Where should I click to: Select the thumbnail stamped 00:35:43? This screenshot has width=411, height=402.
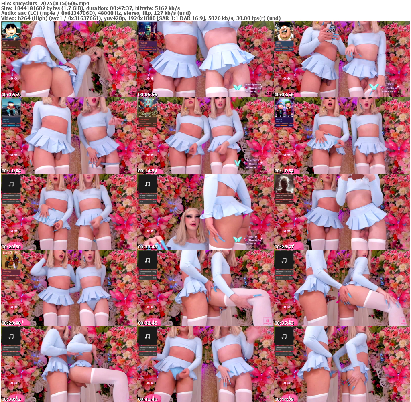(342, 288)
